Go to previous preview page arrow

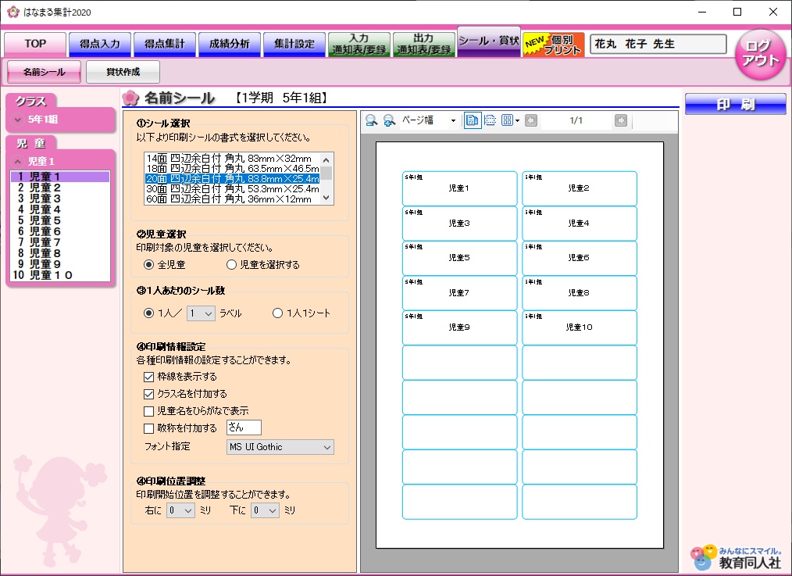531,120
